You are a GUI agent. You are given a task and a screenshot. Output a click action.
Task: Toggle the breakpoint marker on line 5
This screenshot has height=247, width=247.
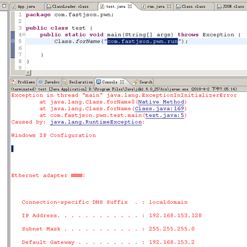[13, 41]
